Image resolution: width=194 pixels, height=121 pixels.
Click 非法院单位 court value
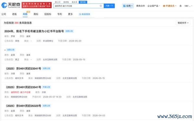point(48,41)
